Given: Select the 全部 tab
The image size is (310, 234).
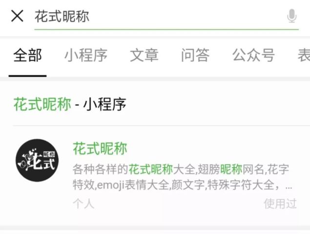Looking at the screenshot, I should [27, 56].
